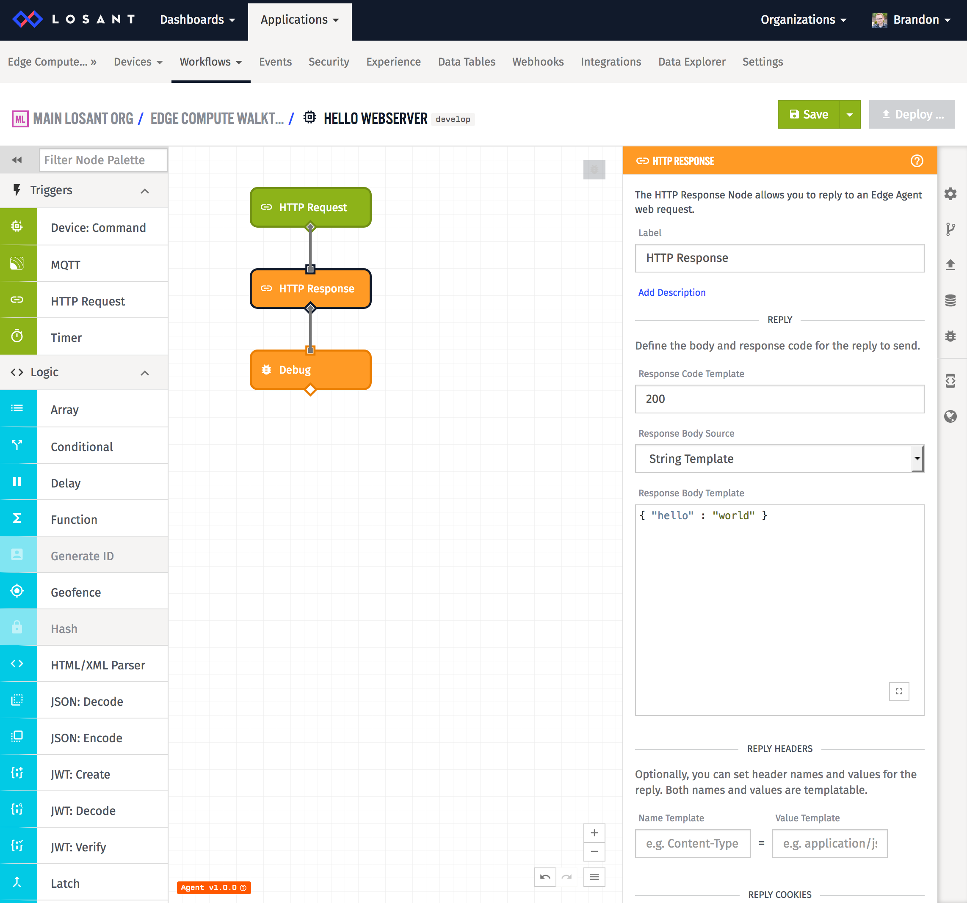The height and width of the screenshot is (903, 967).
Task: Click the Response Code Template input field
Action: [779, 398]
